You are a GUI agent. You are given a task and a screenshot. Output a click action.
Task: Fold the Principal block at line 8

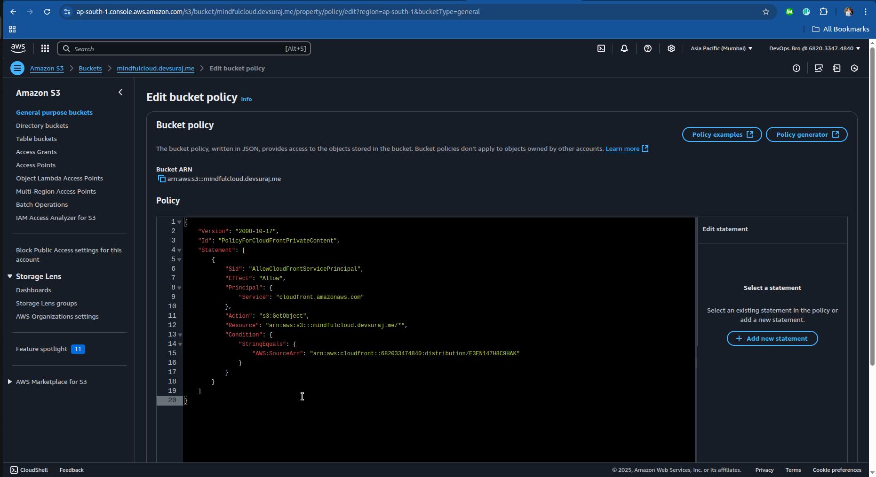pyautogui.click(x=179, y=288)
